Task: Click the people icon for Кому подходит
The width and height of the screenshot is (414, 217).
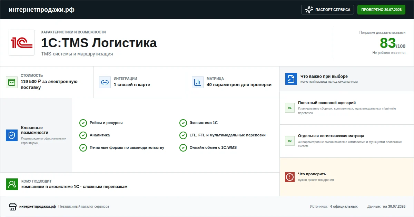Action: pos(12,184)
